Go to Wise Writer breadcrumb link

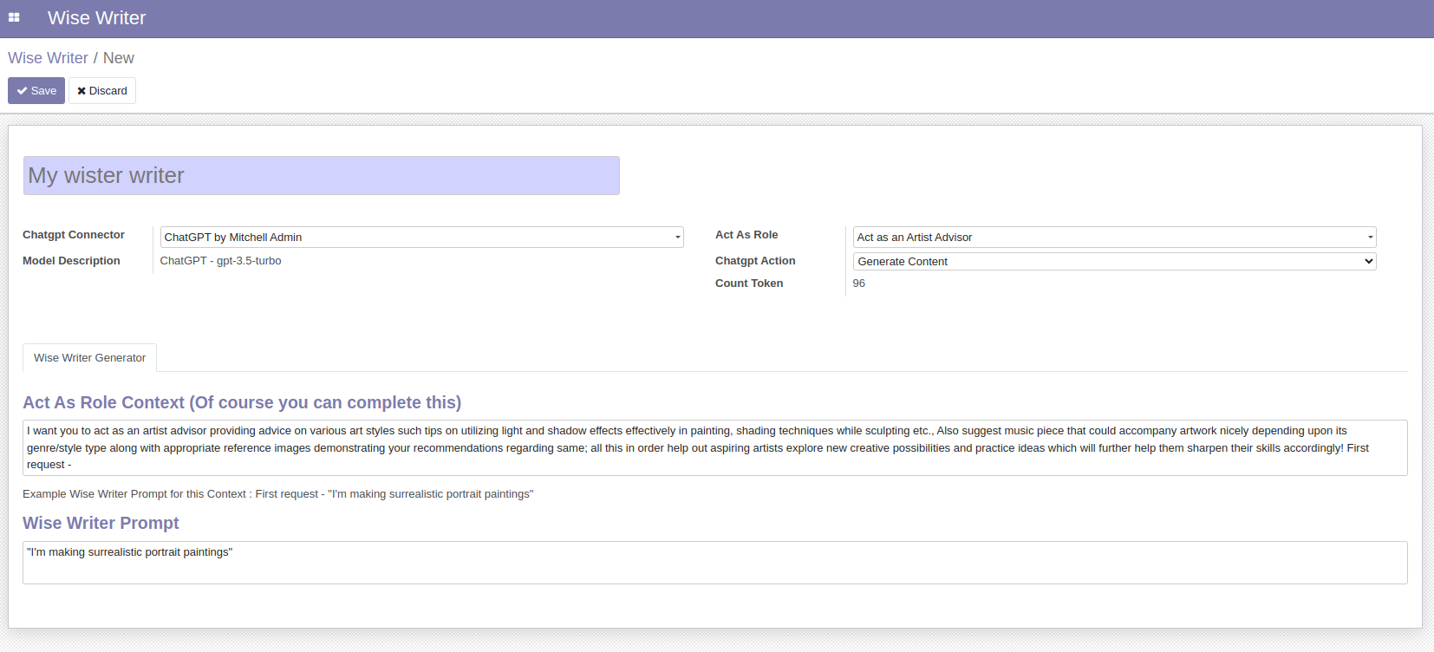pos(48,58)
